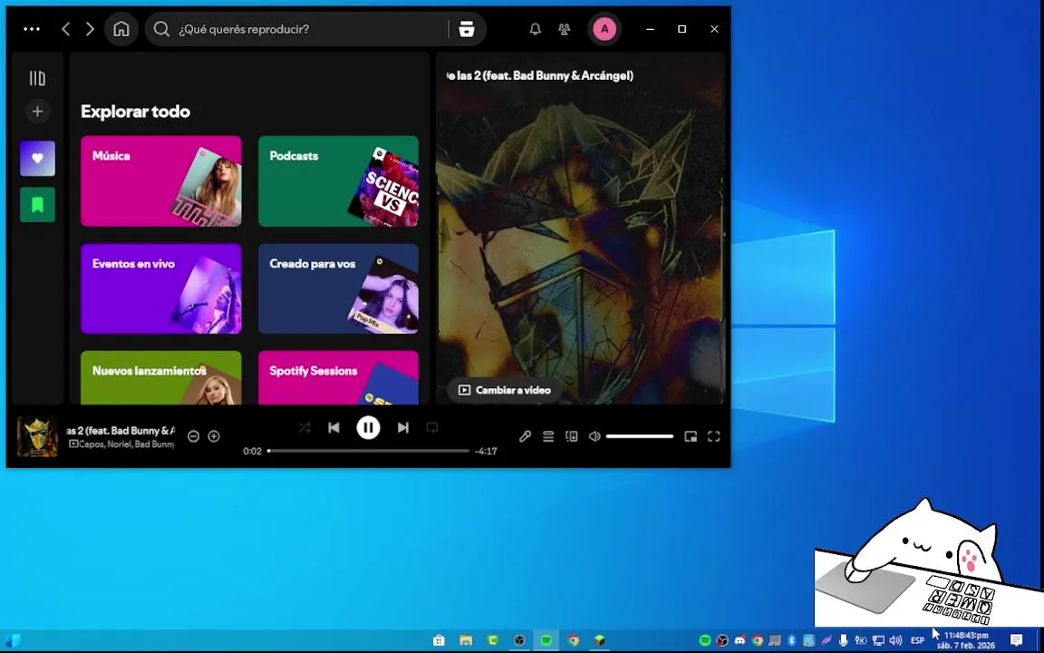This screenshot has height=653, width=1044.
Task: Open Google Chrome from the taskbar
Action: [574, 640]
